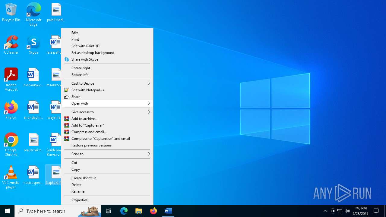
Task: Select the resource image file icon
Action: [x=54, y=78]
